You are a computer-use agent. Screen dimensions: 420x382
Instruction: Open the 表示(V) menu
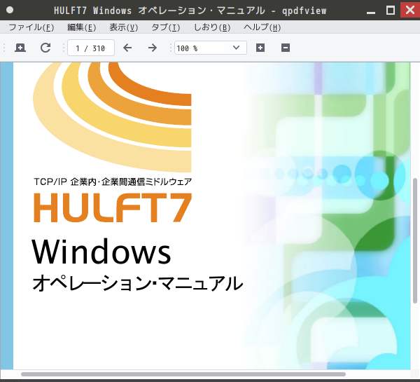(123, 27)
